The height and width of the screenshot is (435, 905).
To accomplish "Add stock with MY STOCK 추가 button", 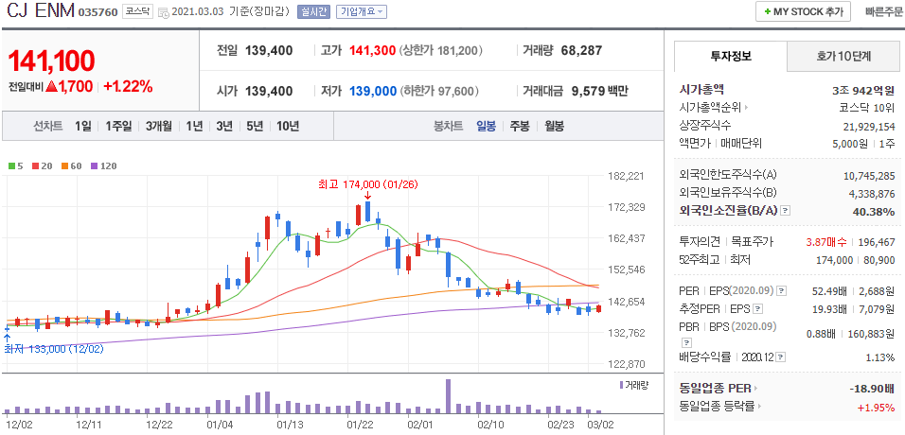I will pos(803,11).
